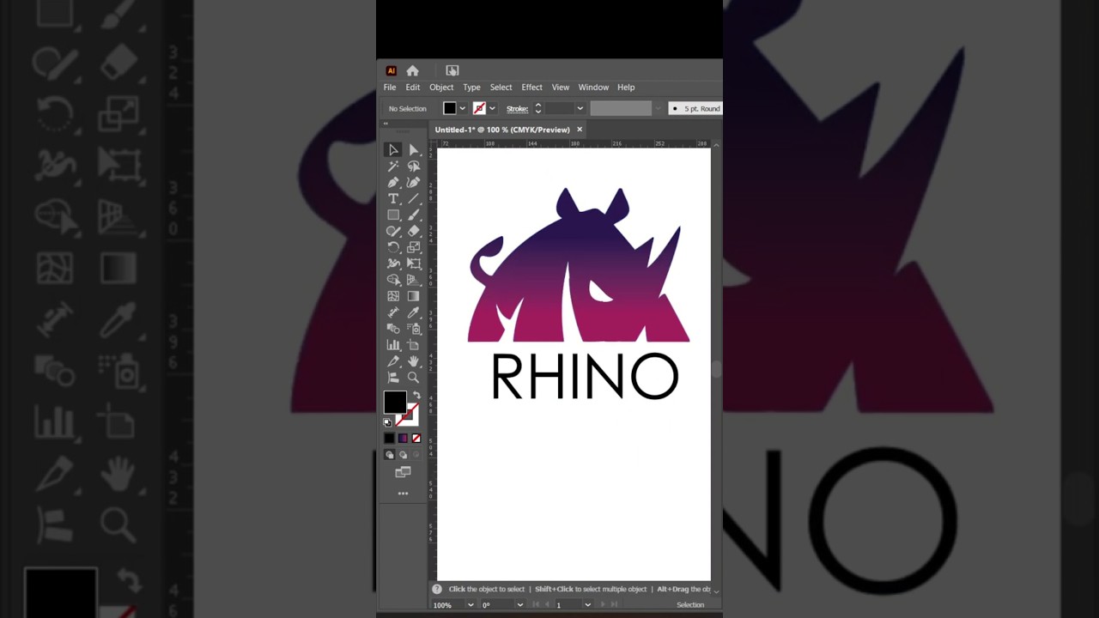
Task: Choose the Blend tool
Action: pyautogui.click(x=393, y=329)
